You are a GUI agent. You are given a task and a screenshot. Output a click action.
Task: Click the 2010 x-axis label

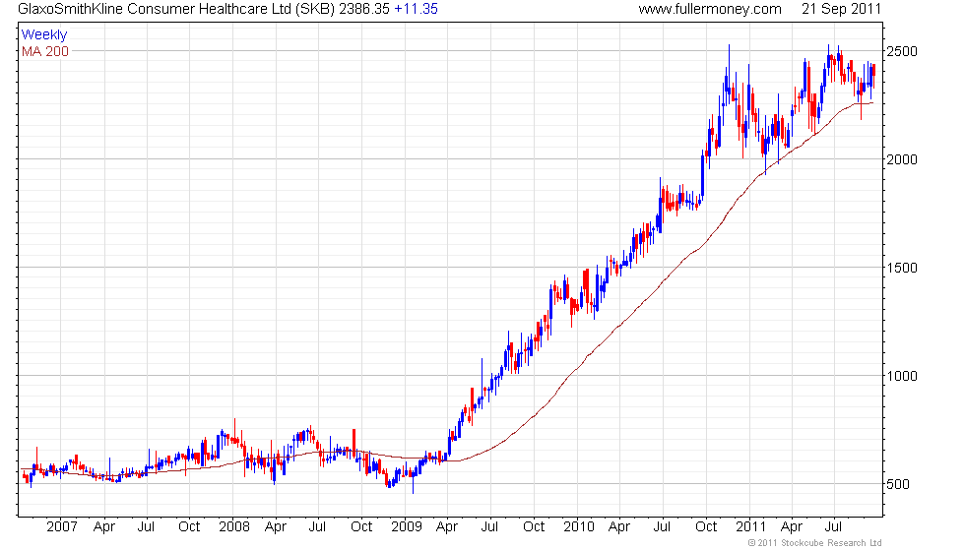tap(579, 527)
